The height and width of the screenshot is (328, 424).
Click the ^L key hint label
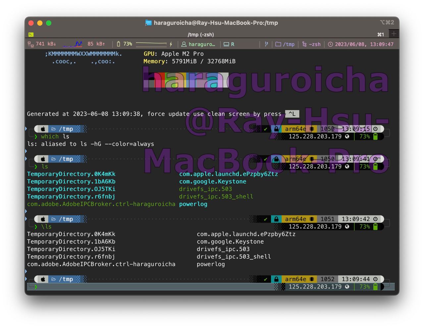click(292, 114)
